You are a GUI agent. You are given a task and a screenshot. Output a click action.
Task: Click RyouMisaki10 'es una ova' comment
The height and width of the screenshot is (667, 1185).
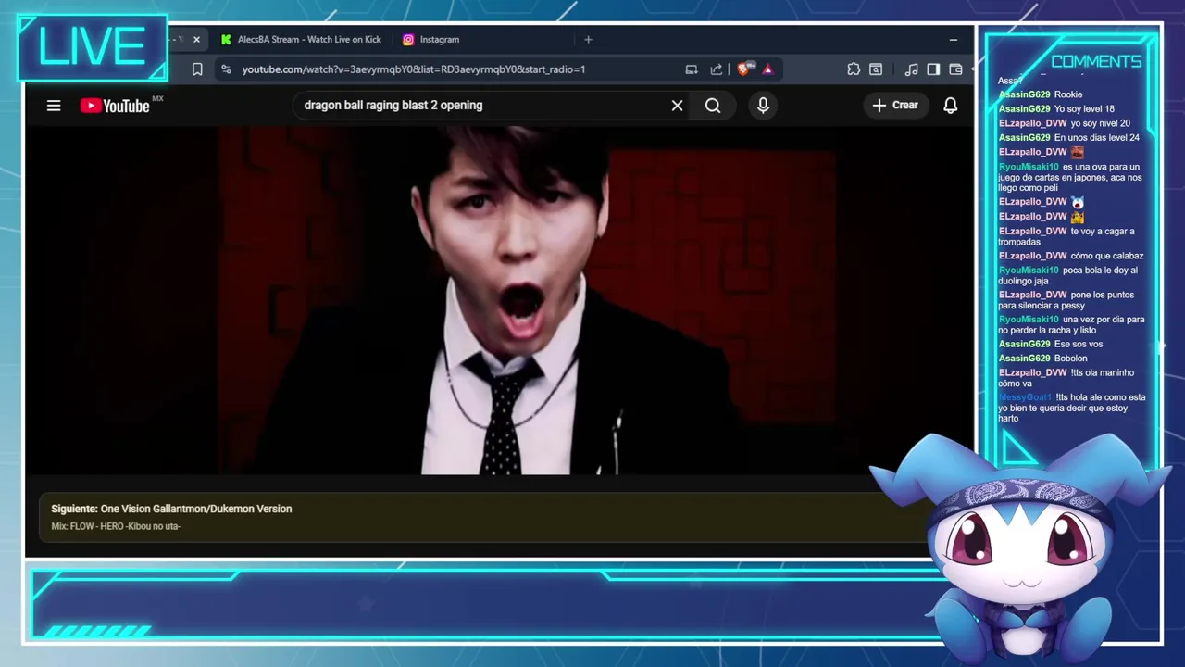click(1071, 178)
